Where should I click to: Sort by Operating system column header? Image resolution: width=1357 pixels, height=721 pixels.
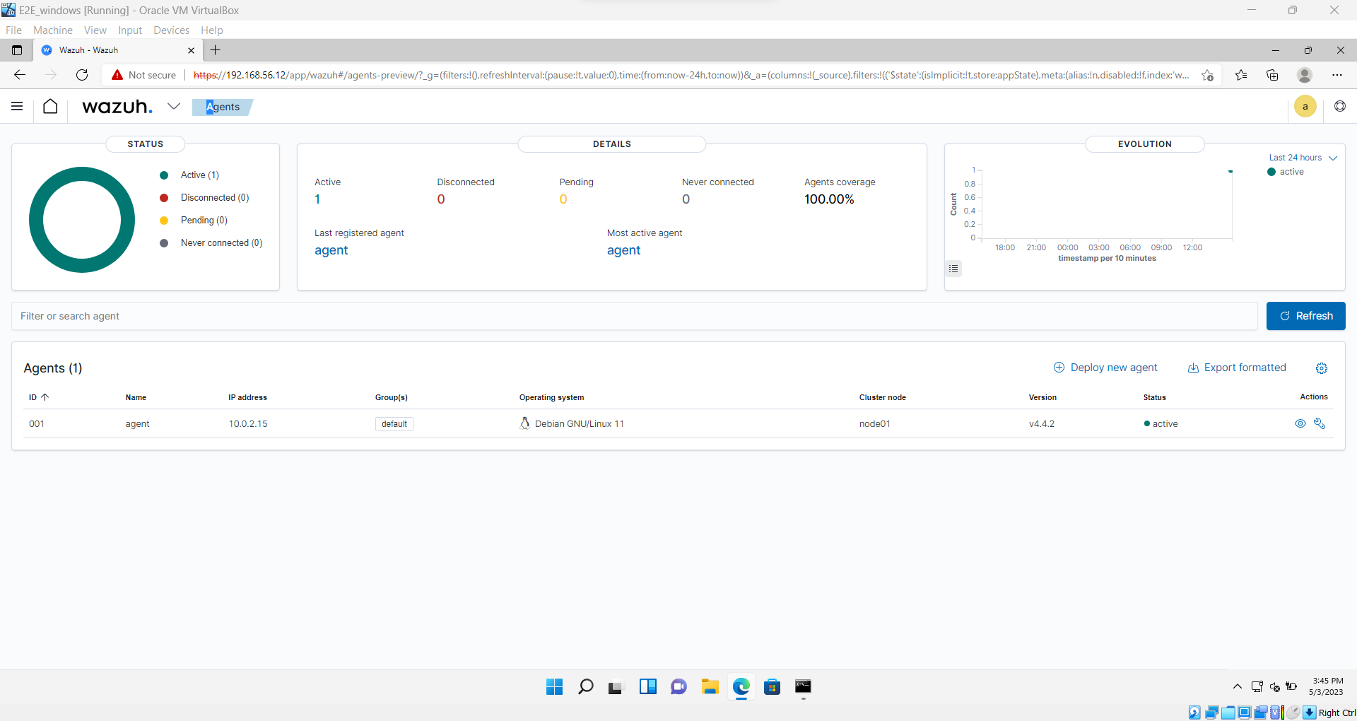pyautogui.click(x=551, y=397)
